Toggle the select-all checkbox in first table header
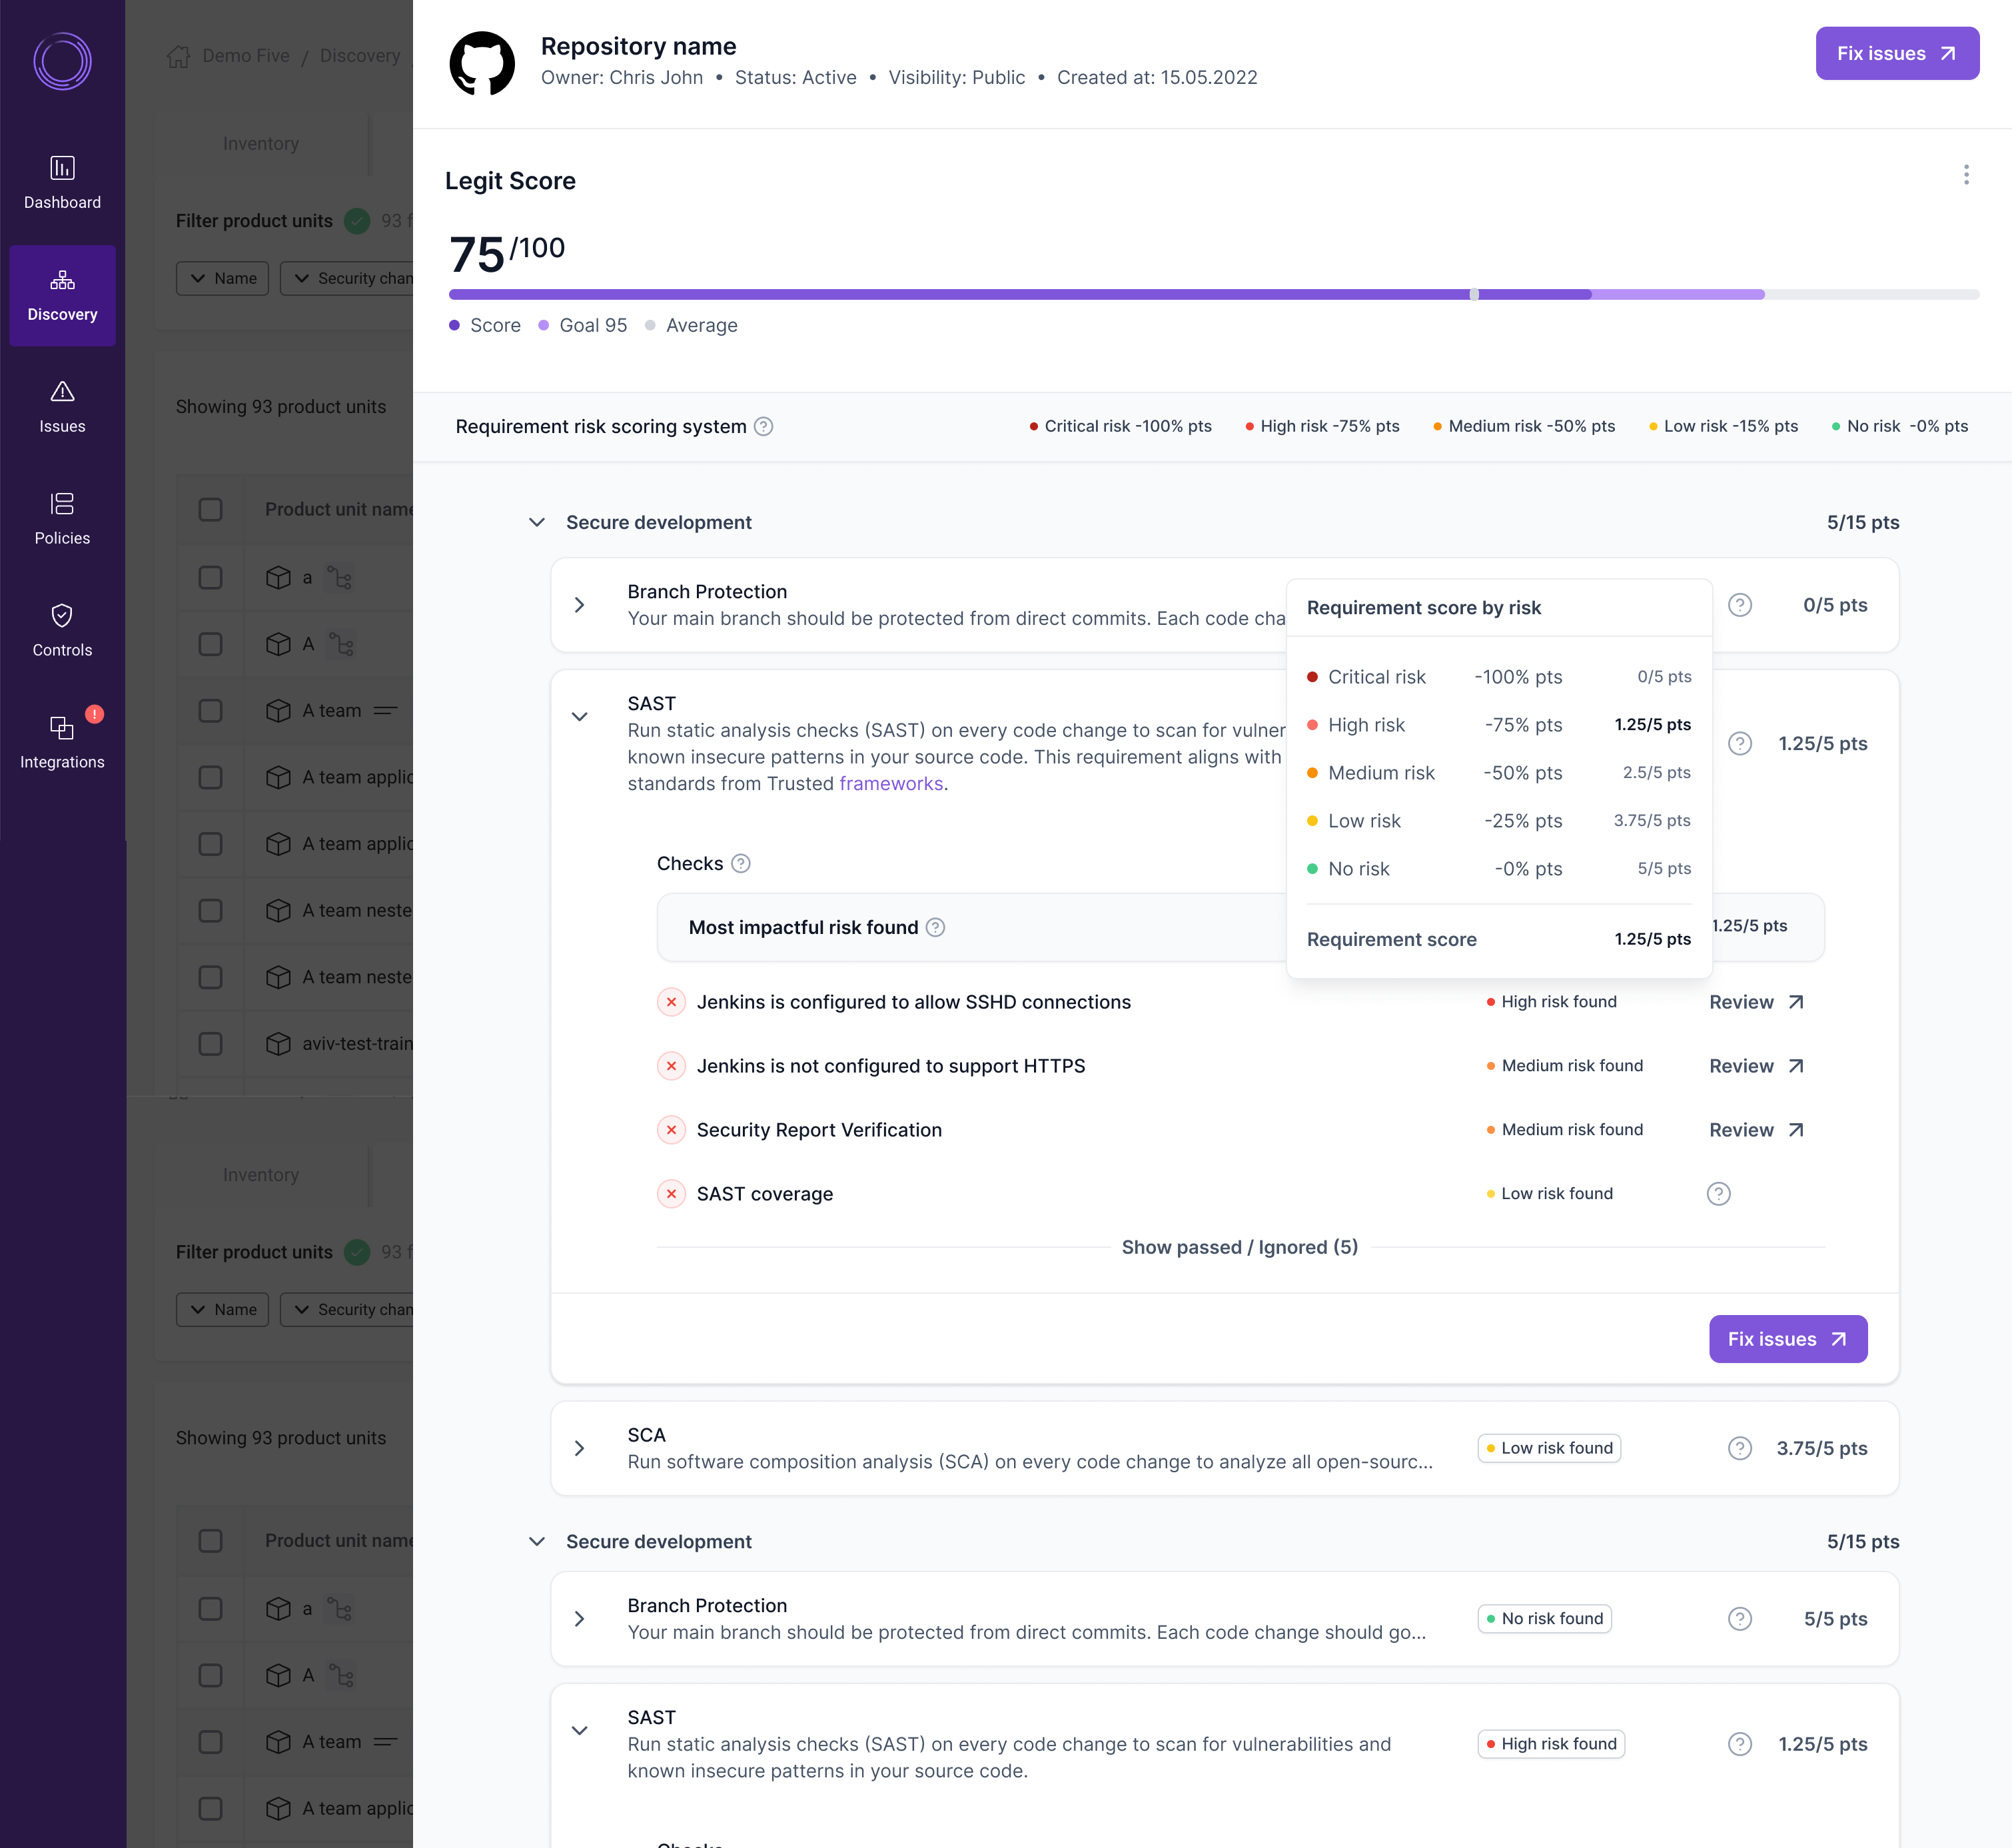 click(210, 509)
